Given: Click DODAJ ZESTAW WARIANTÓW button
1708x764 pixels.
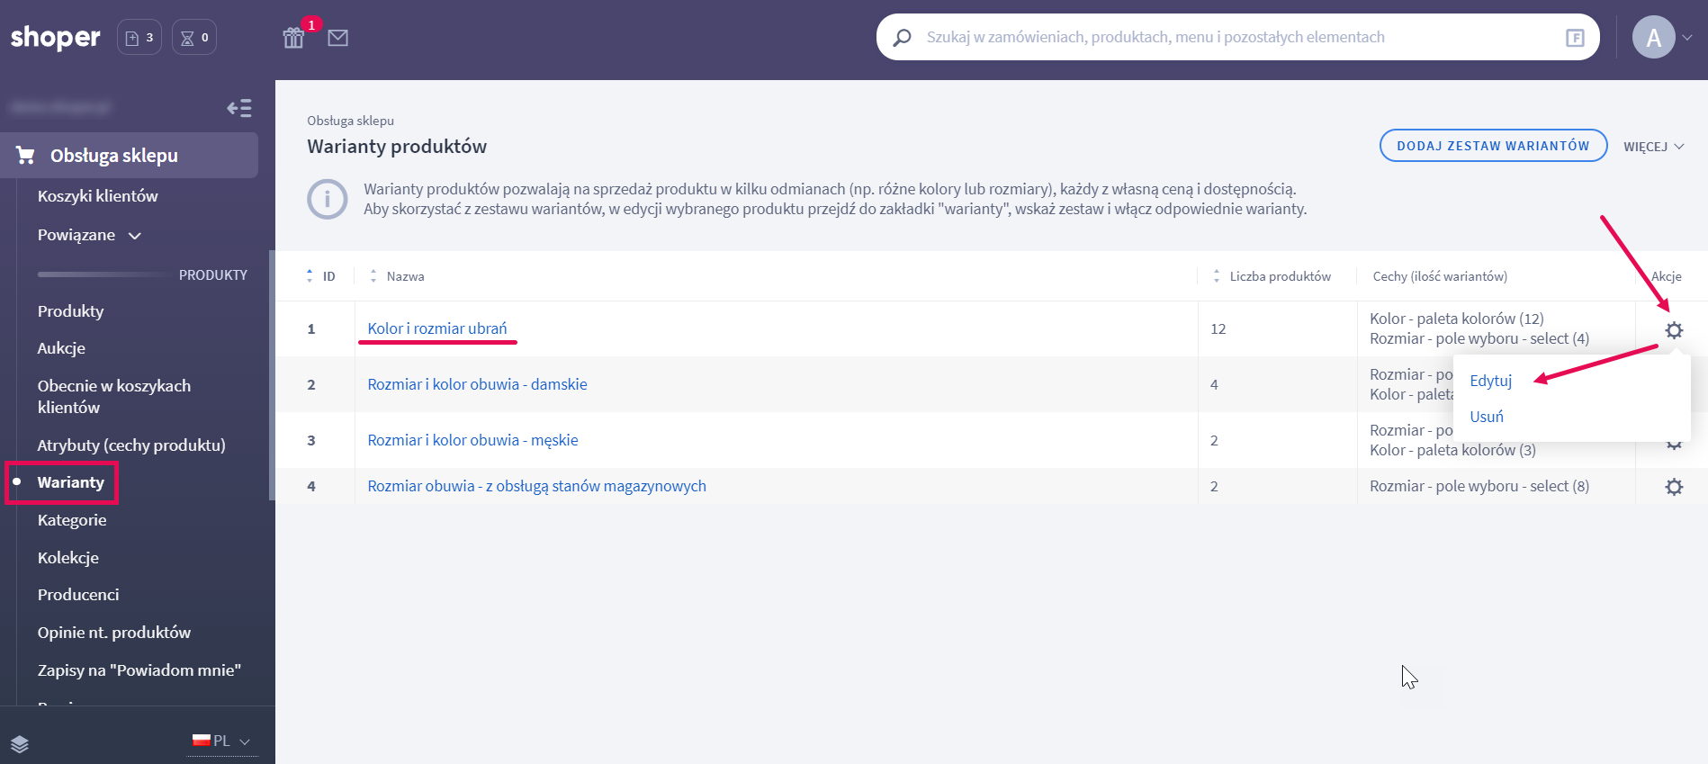Looking at the screenshot, I should [x=1493, y=146].
